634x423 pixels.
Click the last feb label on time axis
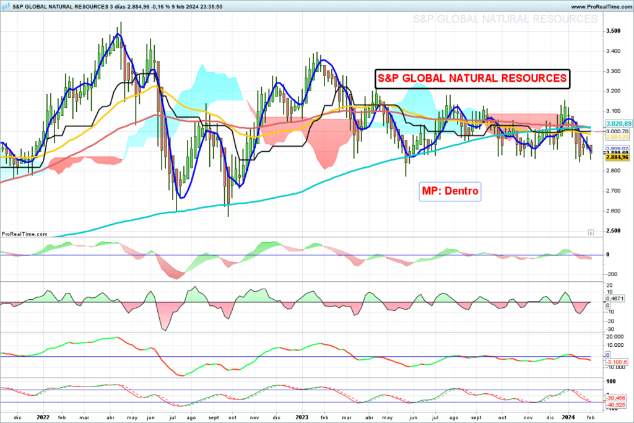(x=591, y=418)
